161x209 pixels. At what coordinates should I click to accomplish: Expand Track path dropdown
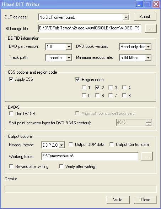click(69, 58)
